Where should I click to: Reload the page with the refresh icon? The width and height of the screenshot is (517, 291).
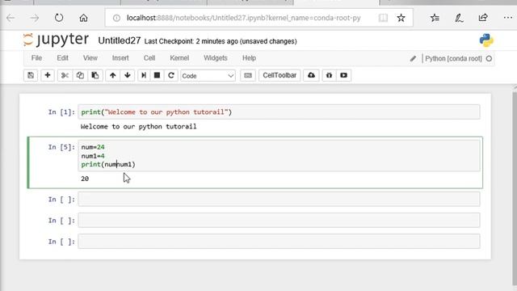point(59,18)
